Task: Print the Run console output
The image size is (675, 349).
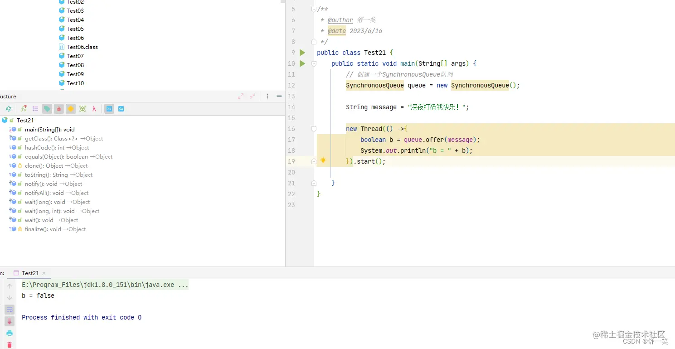Action: (x=10, y=333)
